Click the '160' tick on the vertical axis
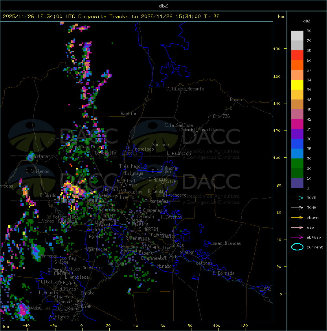This screenshot has width=327, height=331. (x=277, y=76)
